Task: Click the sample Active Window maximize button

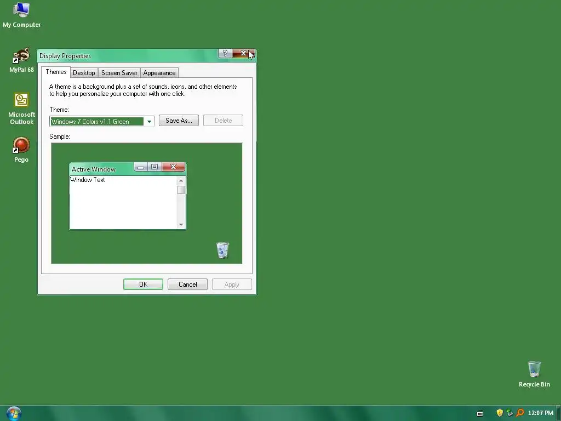Action: [154, 167]
